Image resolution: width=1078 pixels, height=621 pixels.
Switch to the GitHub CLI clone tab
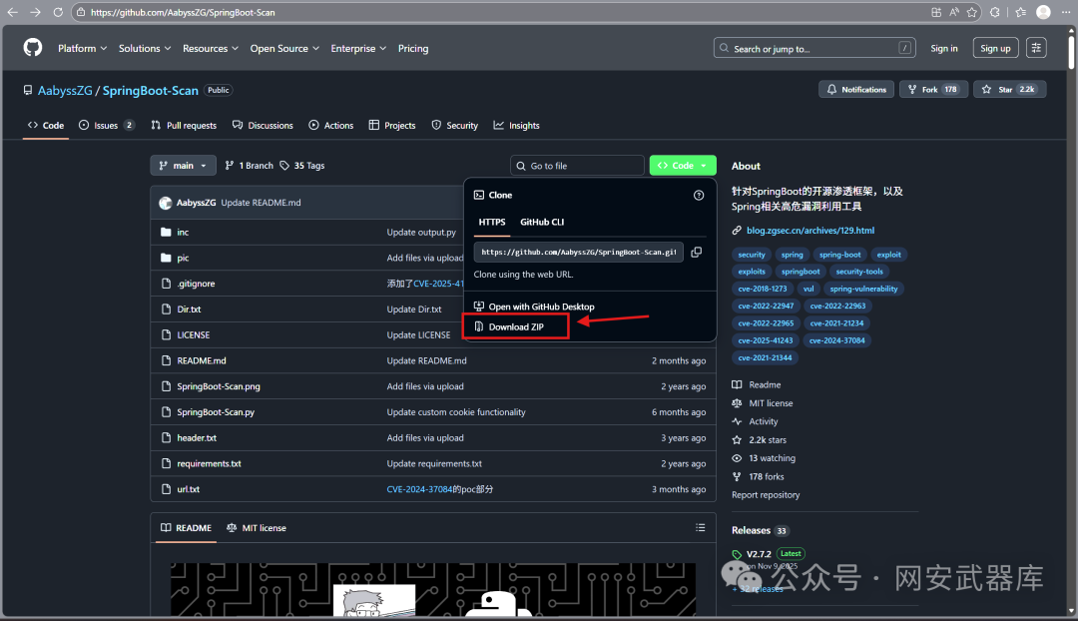[x=542, y=222]
